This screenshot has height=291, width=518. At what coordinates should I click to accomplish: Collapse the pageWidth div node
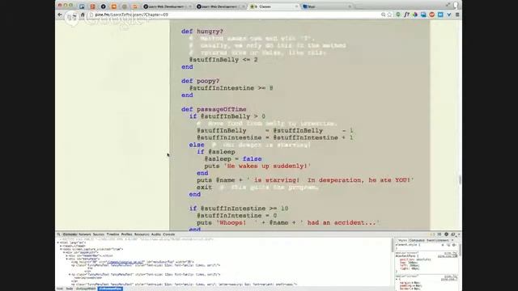click(x=64, y=252)
